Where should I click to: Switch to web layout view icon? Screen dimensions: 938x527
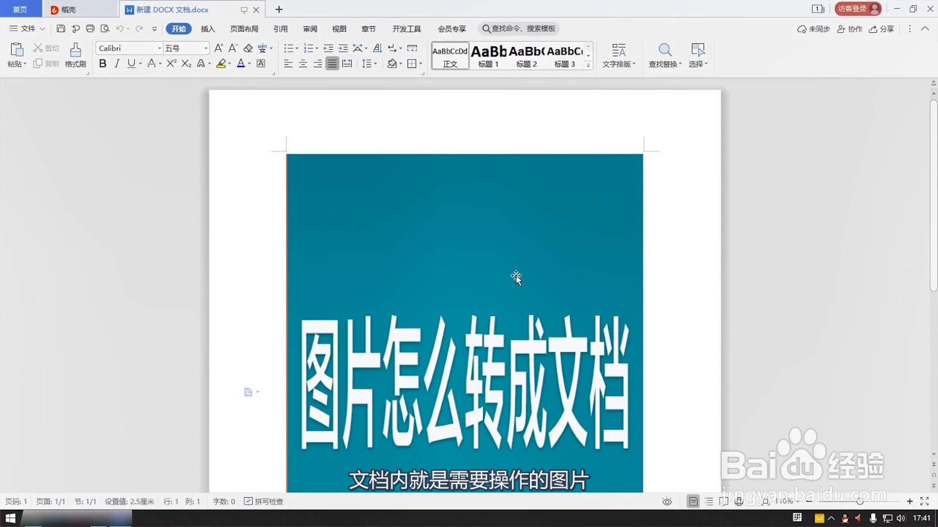[739, 501]
